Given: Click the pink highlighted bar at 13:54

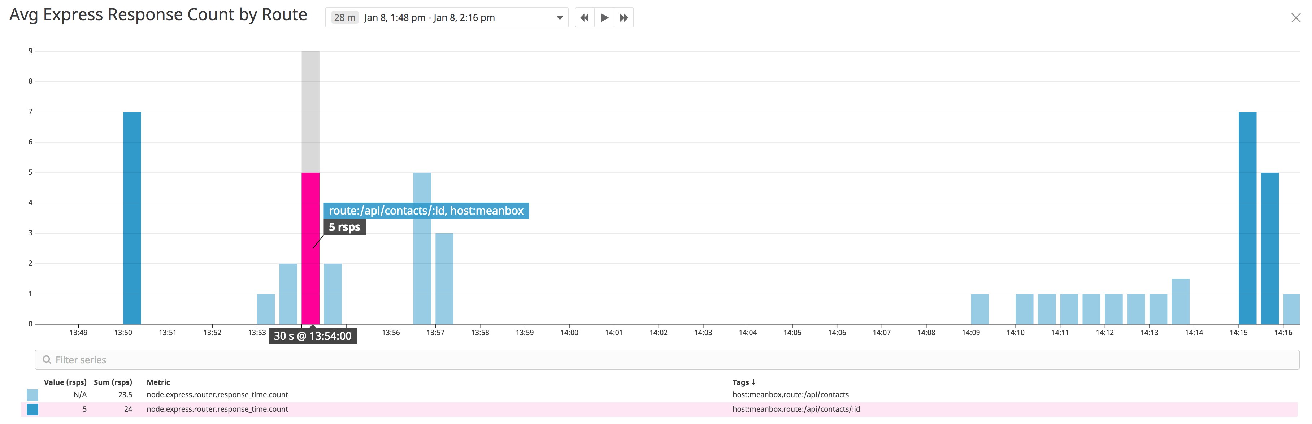Looking at the screenshot, I should [311, 248].
